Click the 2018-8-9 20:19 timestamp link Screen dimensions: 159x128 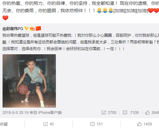15,113
